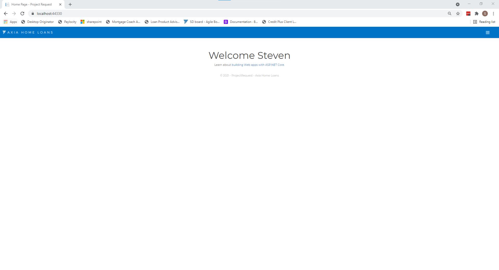Open the Apps bookmark shortcut
The height and width of the screenshot is (270, 499).
click(x=10, y=22)
